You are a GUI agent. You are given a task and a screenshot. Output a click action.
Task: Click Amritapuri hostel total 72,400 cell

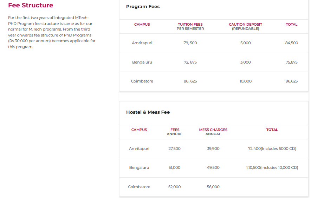(x=272, y=148)
